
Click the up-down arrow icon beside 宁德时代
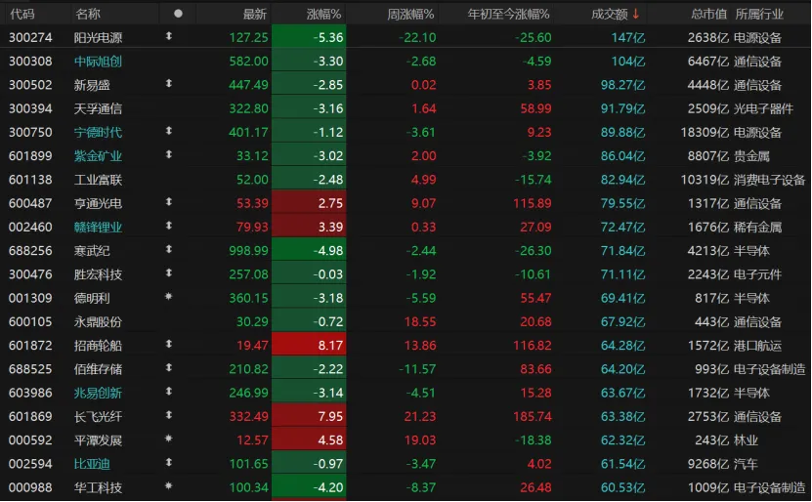point(169,132)
